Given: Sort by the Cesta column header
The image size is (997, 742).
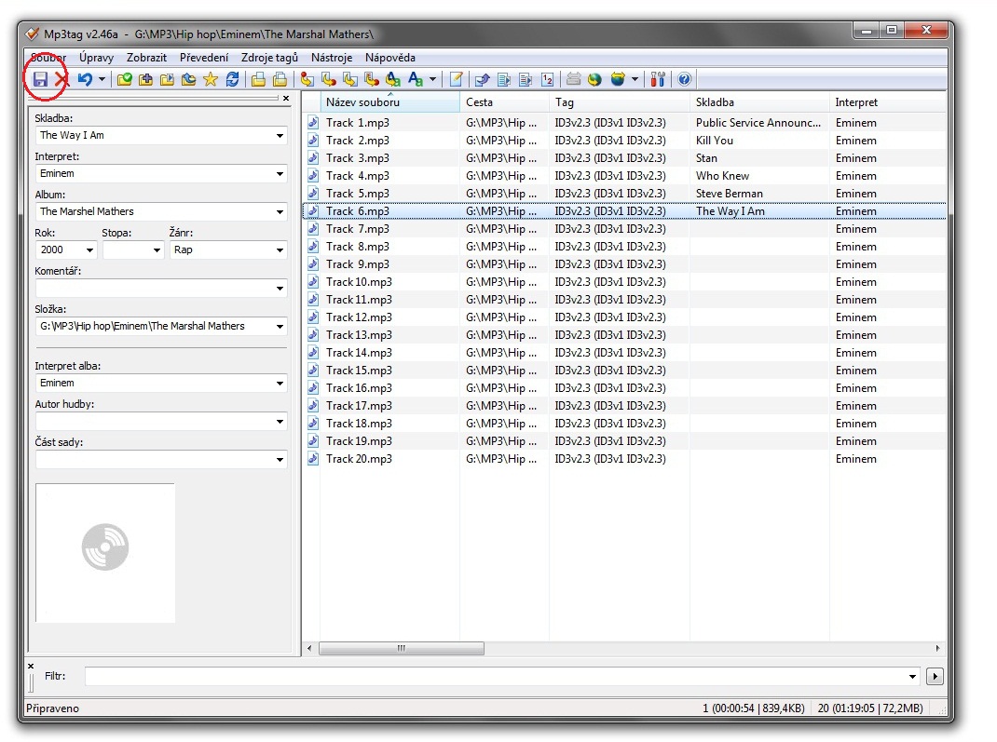Looking at the screenshot, I should tap(504, 101).
